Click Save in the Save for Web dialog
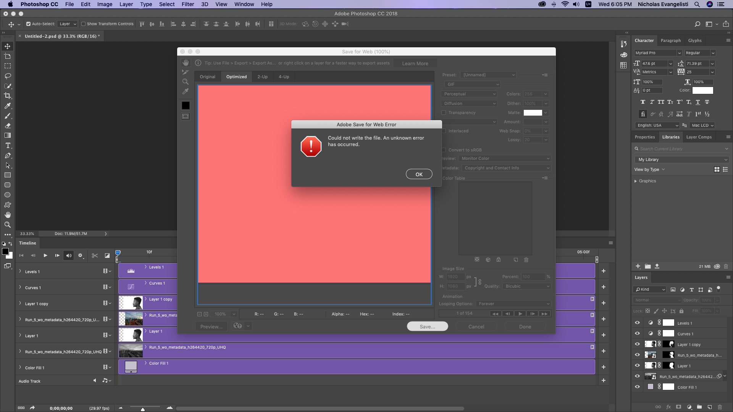 [x=427, y=327]
